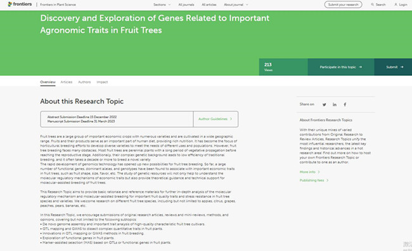412x251 pixels.
Task: Share on Twitter icon
Action: (x=325, y=104)
